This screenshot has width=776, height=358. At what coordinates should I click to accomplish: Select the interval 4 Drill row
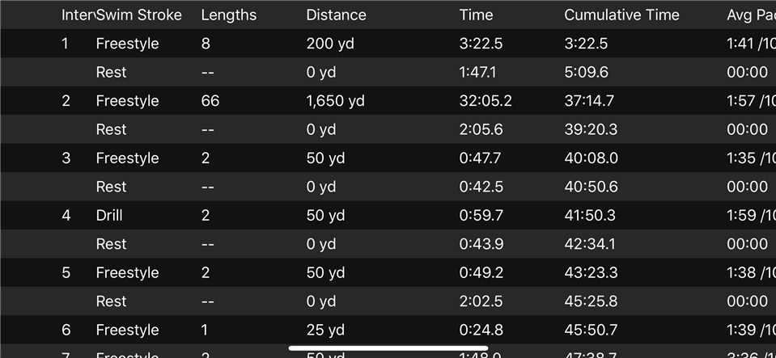click(388, 216)
